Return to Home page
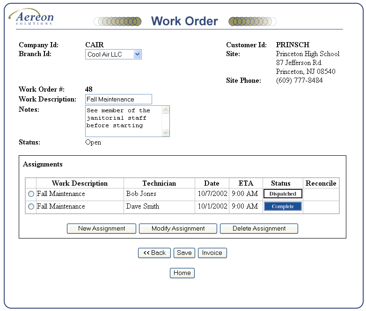366x311 pixels. [x=182, y=273]
